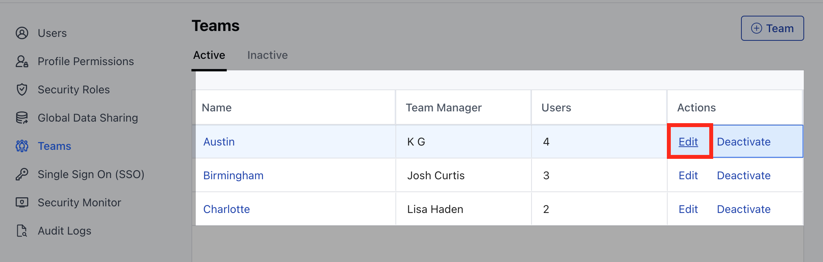The width and height of the screenshot is (823, 262).
Task: Edit the Birmingham team
Action: [688, 175]
